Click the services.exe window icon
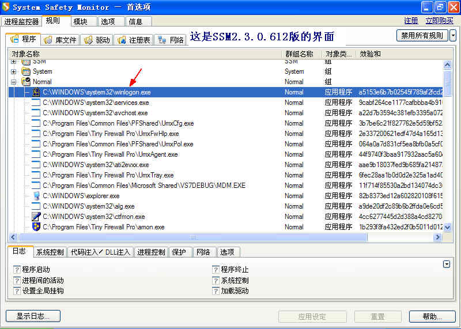461x329 pixels. point(36,103)
